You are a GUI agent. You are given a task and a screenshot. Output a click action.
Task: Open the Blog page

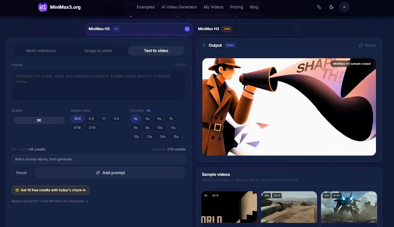(x=254, y=7)
